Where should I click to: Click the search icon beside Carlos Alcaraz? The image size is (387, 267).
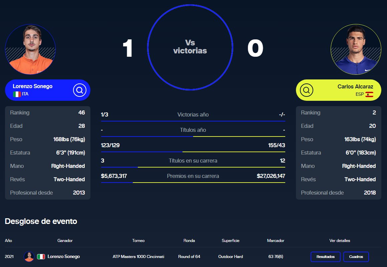click(307, 90)
